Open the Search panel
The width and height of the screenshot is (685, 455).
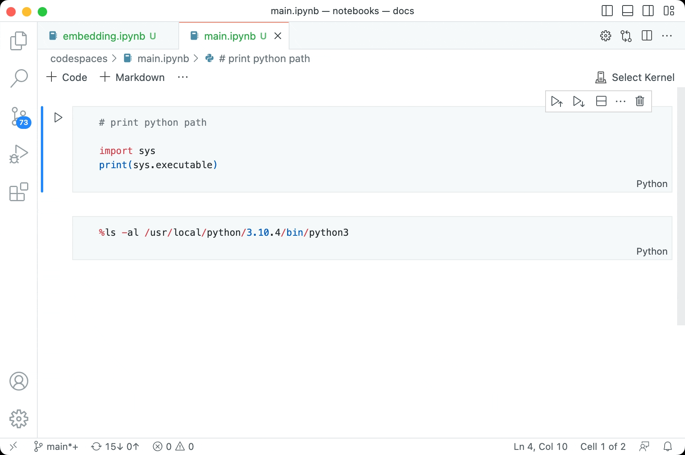pos(18,78)
